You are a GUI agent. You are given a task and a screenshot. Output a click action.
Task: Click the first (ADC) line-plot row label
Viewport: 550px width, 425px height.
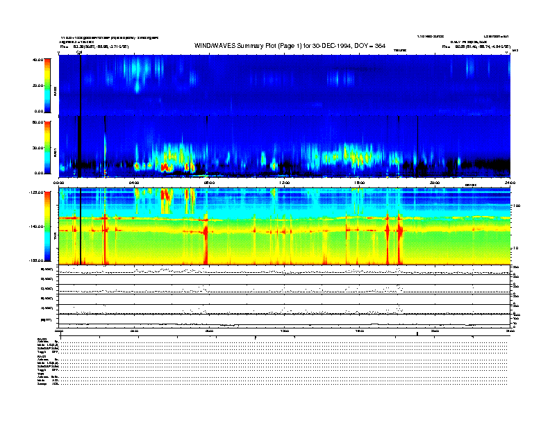click(x=47, y=269)
